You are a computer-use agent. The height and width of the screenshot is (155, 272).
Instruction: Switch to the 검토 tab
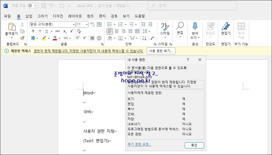click(x=114, y=16)
